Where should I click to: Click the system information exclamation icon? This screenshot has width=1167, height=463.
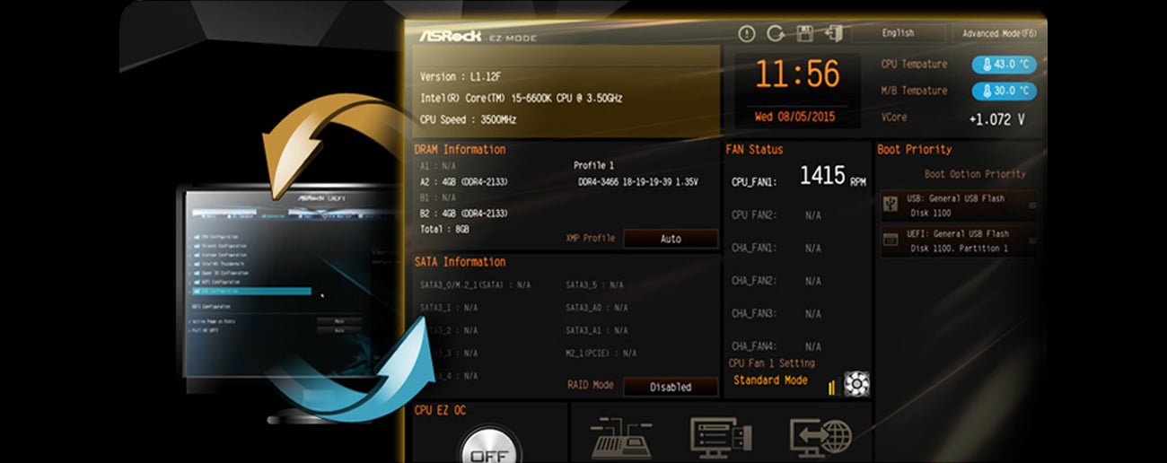[747, 34]
